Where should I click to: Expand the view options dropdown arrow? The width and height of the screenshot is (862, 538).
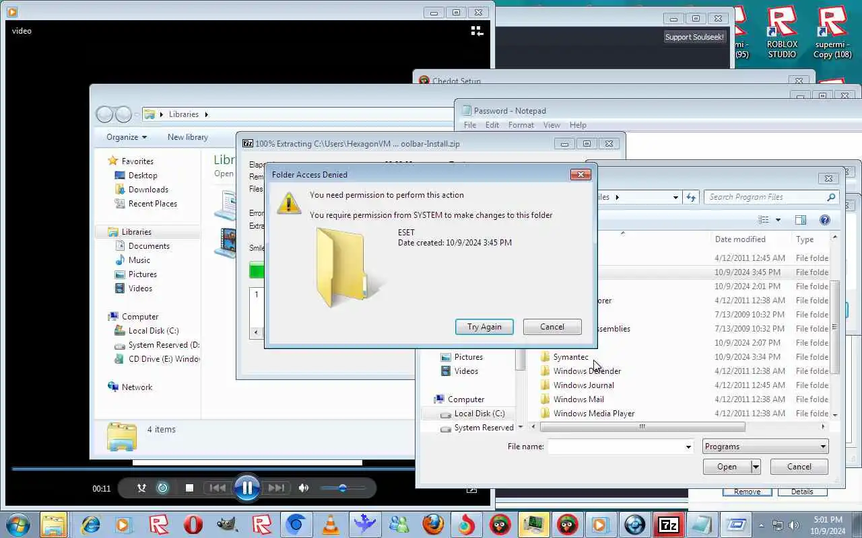[x=778, y=220]
